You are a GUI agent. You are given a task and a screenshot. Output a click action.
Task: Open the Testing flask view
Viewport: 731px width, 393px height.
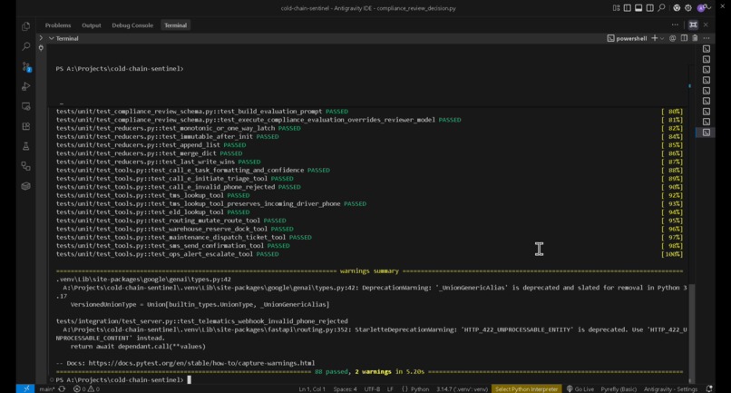pos(25,146)
